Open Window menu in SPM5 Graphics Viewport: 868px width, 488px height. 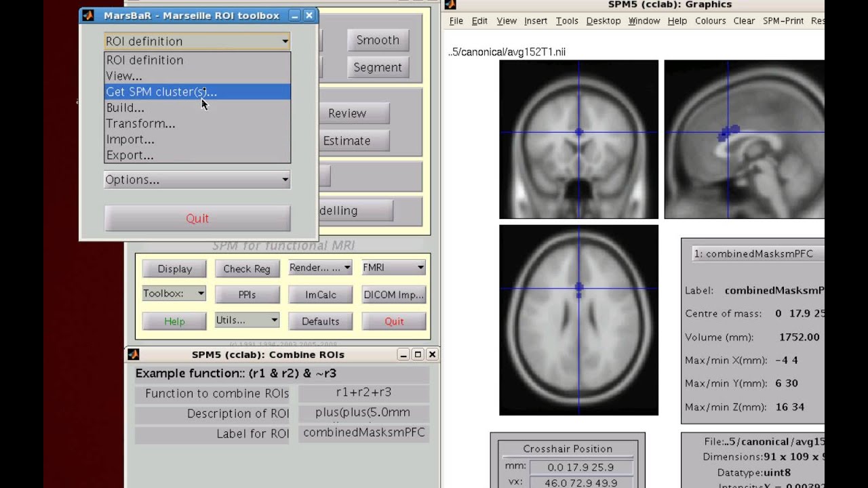[644, 21]
